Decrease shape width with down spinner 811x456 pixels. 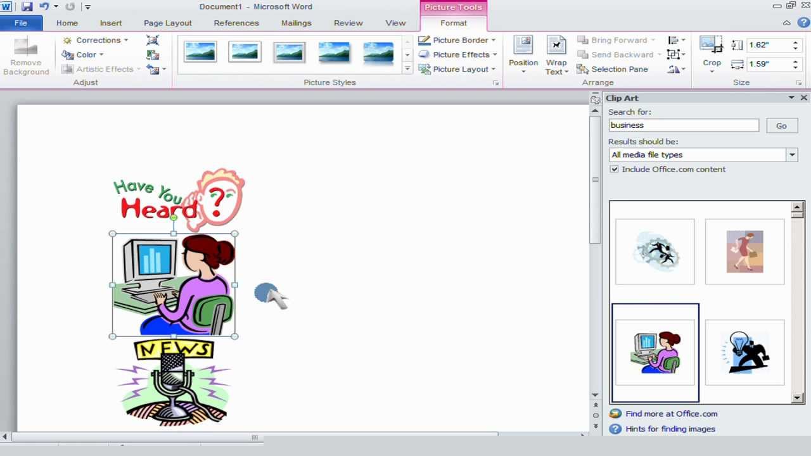pos(795,67)
